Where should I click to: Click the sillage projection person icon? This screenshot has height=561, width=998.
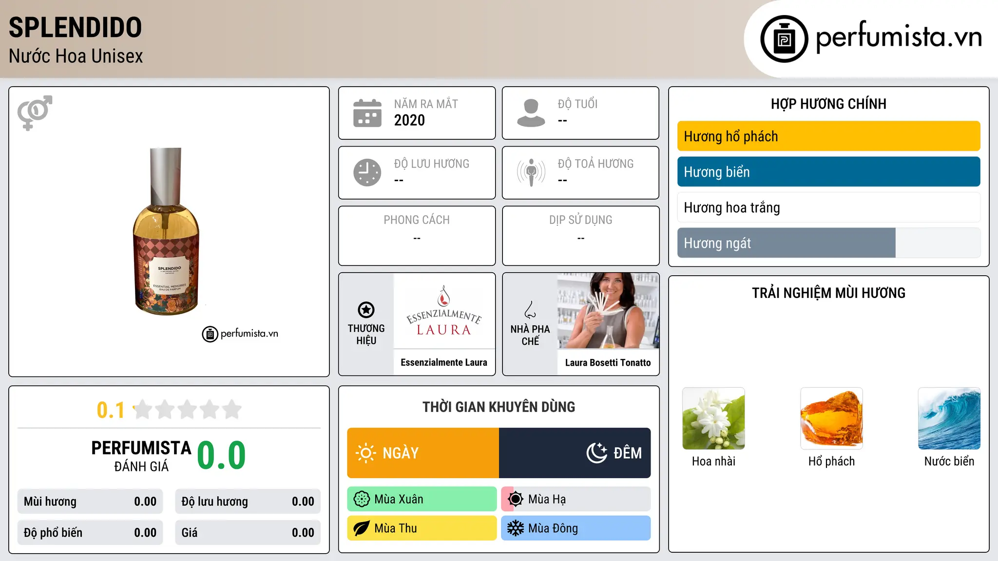tap(531, 172)
